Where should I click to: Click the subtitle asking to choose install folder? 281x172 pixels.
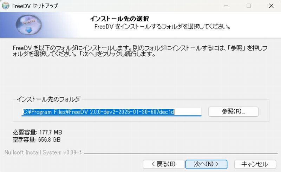162,27
